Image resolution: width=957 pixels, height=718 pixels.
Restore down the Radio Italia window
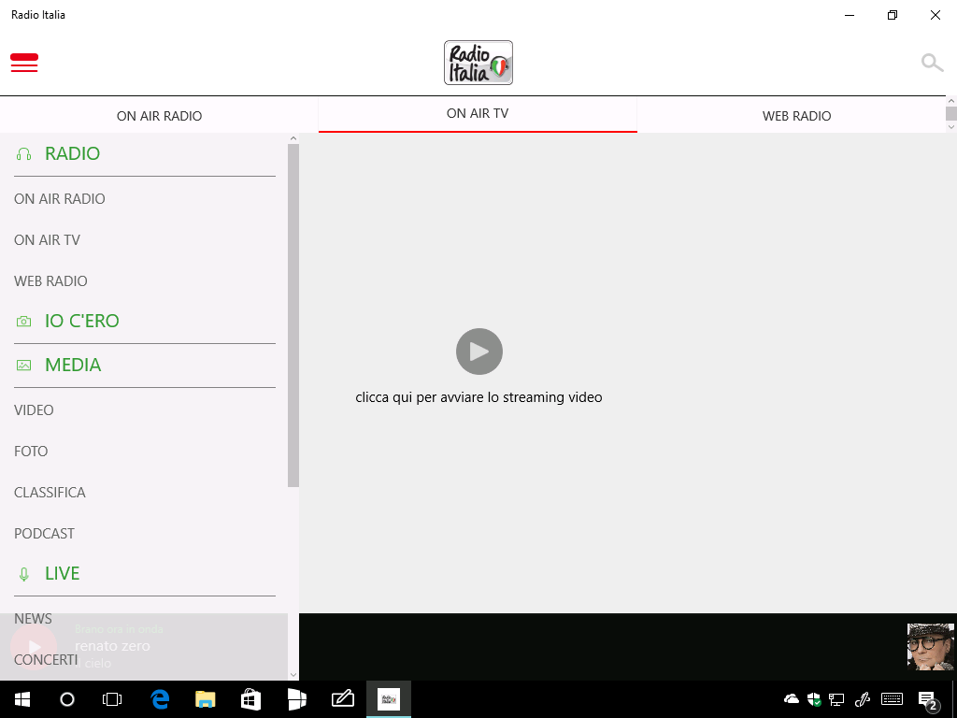893,15
